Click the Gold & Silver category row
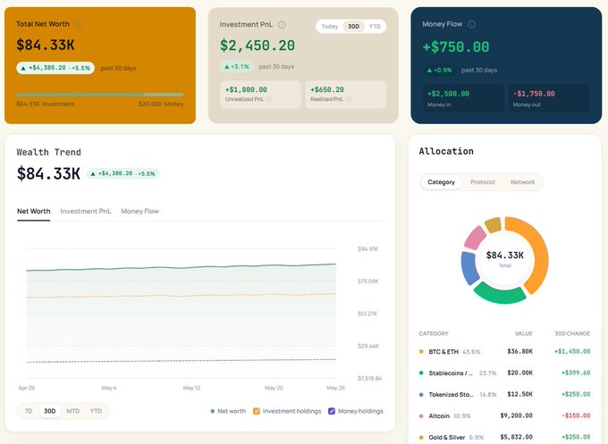The height and width of the screenshot is (444, 608). [x=504, y=437]
